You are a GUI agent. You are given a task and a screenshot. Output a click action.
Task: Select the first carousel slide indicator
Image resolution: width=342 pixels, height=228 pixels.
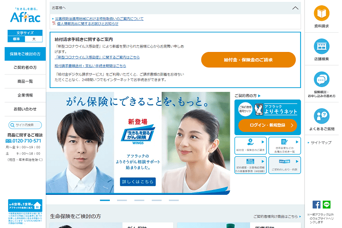tap(105, 200)
